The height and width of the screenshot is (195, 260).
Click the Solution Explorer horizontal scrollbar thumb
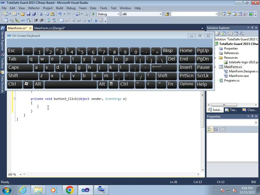(x=224, y=105)
